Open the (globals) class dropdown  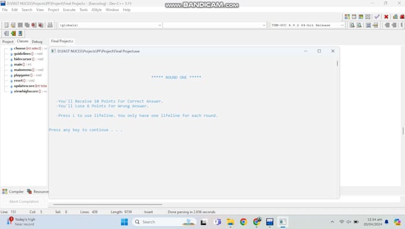pos(110,25)
